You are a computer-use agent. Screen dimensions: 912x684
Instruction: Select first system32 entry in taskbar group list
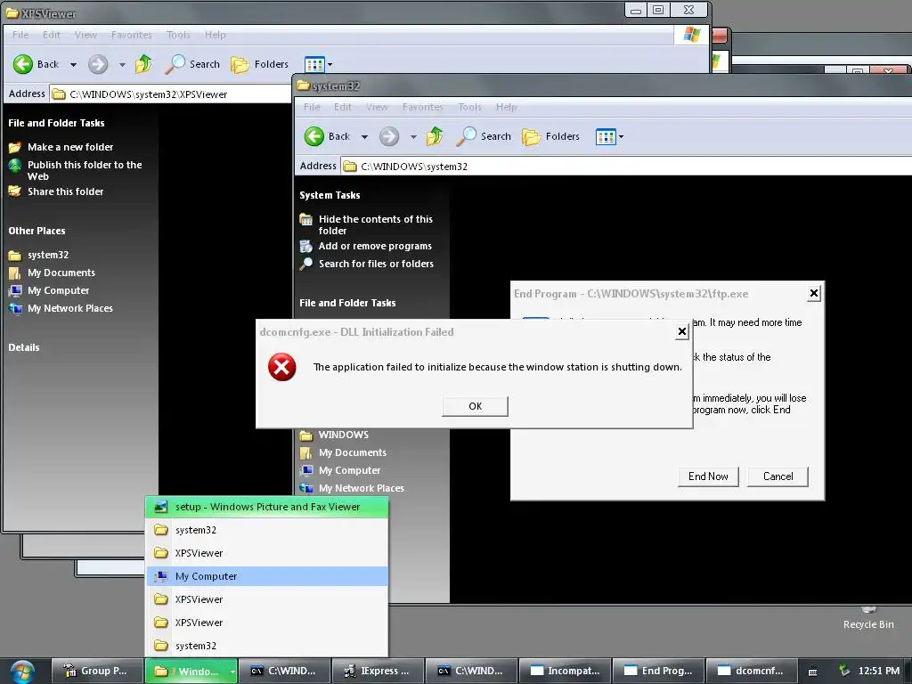pos(266,530)
